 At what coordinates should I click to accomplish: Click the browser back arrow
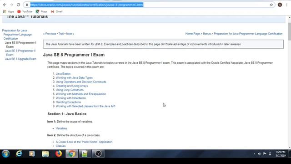[x=5, y=5]
